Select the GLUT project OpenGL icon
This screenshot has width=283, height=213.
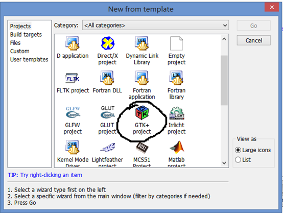[x=108, y=112]
